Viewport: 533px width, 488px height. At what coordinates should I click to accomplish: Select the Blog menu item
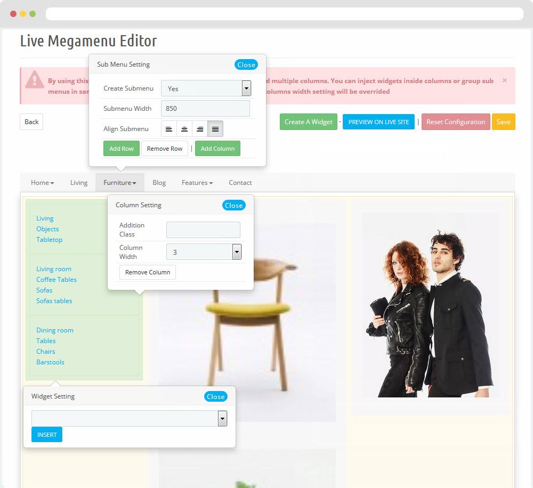tap(159, 183)
